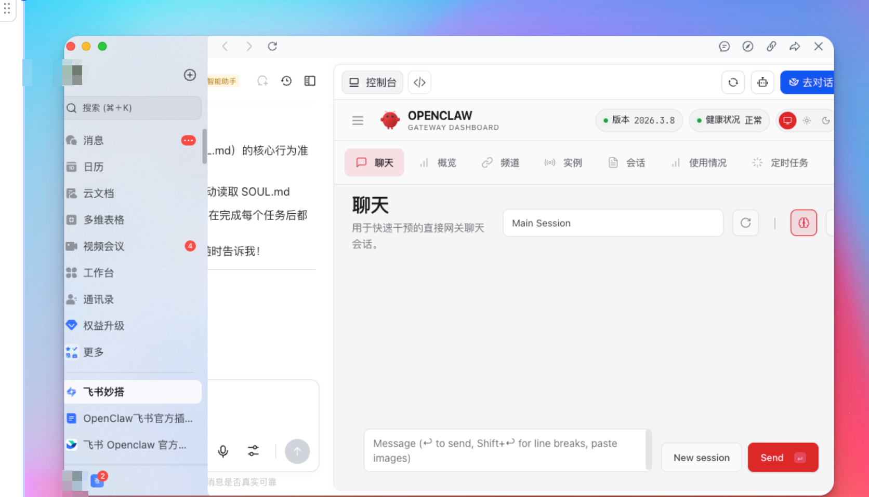This screenshot has height=497, width=869.
Task: Click the browser forward arrow
Action: pos(249,46)
